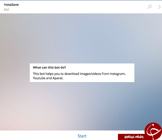Open the InstaSave bot profile title
Image resolution: width=162 pixels, height=140 pixels.
[11, 5]
